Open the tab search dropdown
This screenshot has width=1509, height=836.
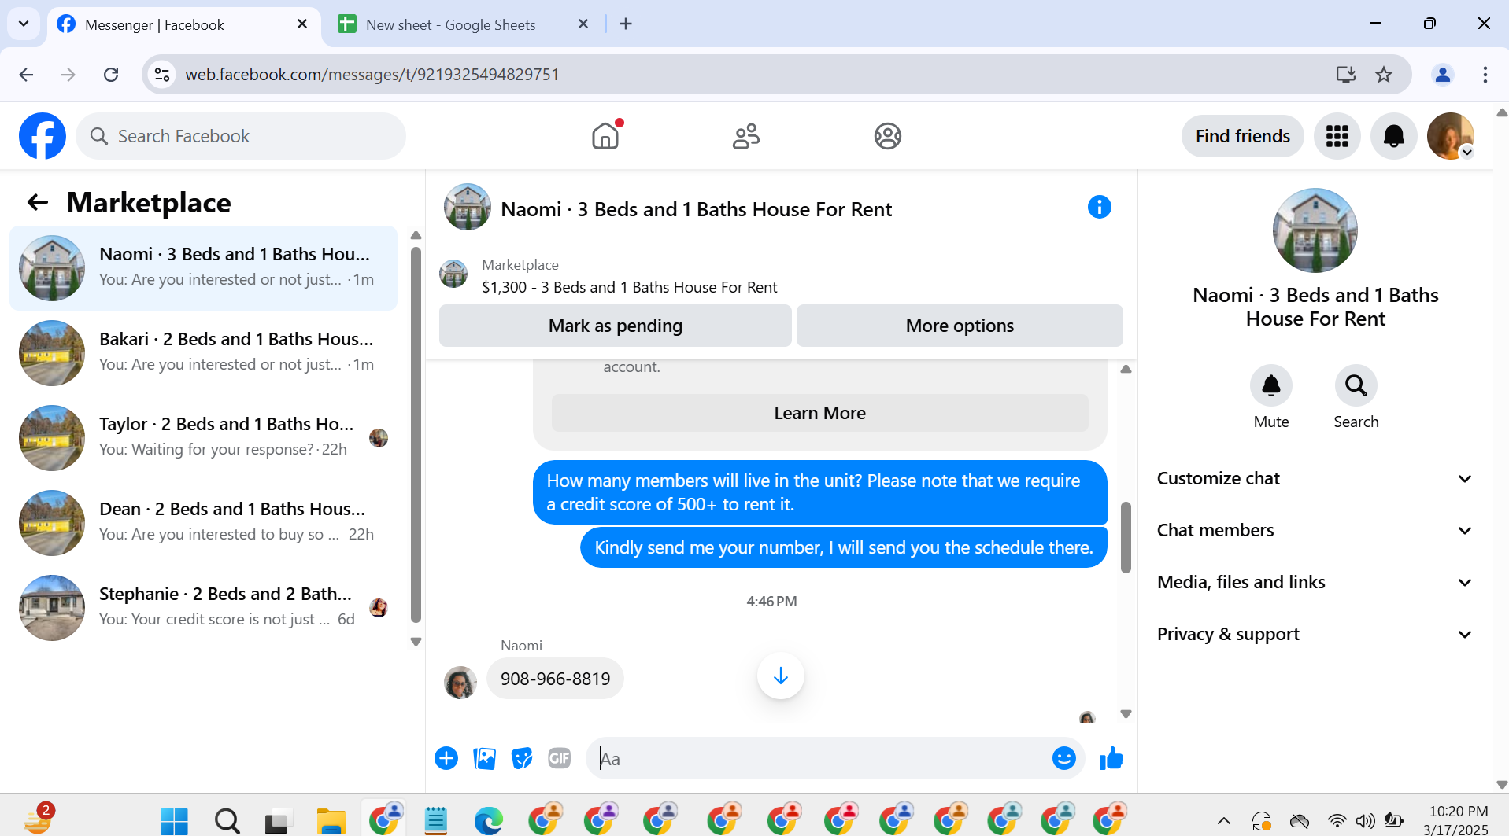tap(24, 24)
